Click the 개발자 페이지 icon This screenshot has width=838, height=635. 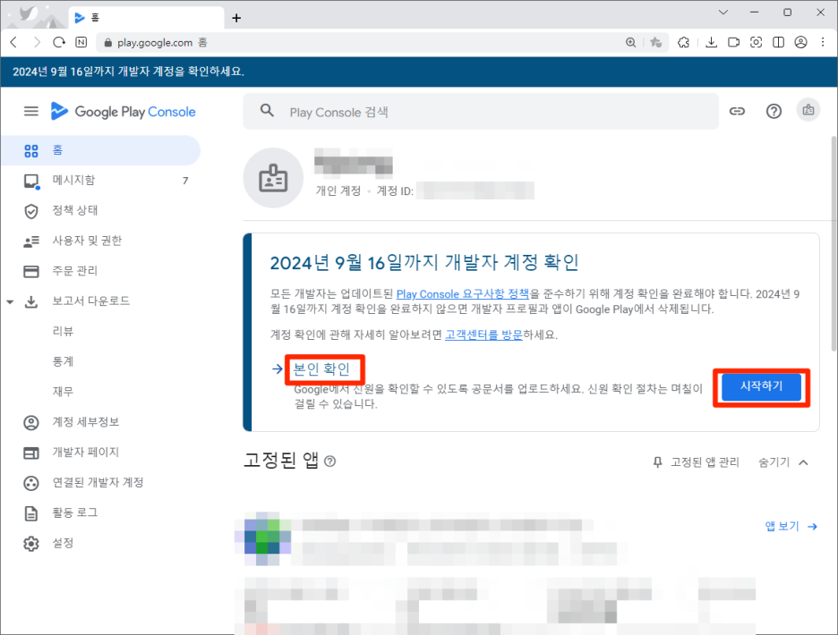(x=31, y=453)
